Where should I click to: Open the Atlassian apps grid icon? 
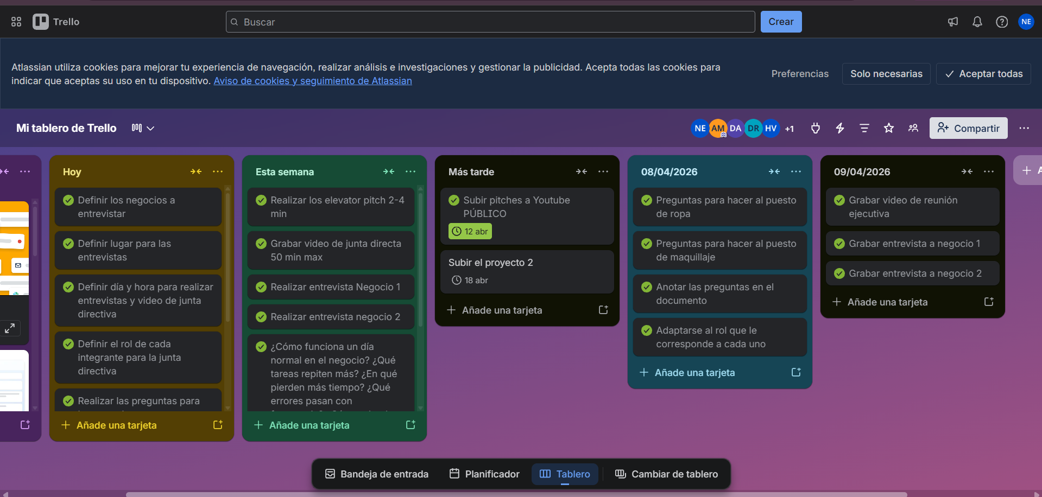[16, 22]
